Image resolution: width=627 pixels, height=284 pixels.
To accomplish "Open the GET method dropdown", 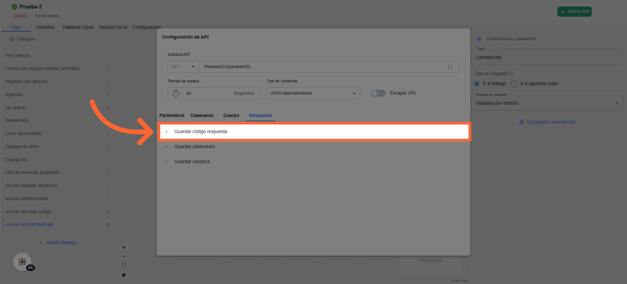I will [x=183, y=67].
